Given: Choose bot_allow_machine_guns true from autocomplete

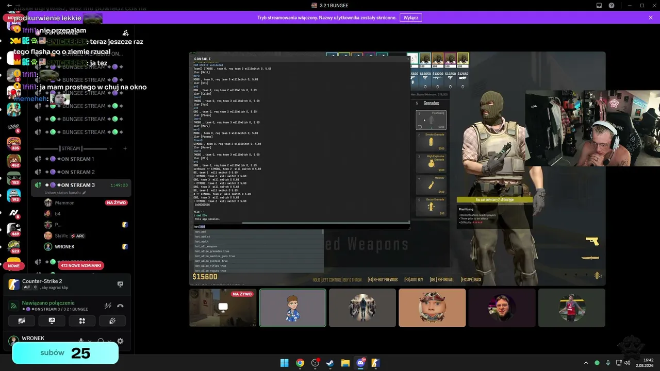Looking at the screenshot, I should pyautogui.click(x=259, y=256).
